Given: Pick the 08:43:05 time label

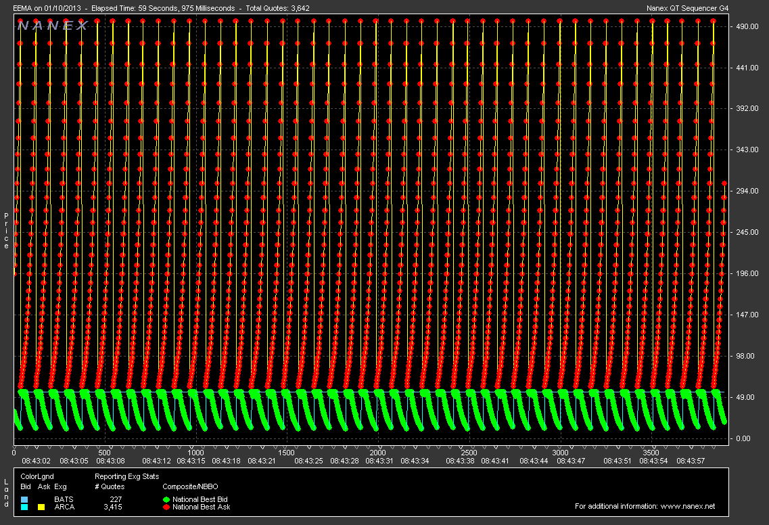Looking at the screenshot, I should pyautogui.click(x=74, y=461).
